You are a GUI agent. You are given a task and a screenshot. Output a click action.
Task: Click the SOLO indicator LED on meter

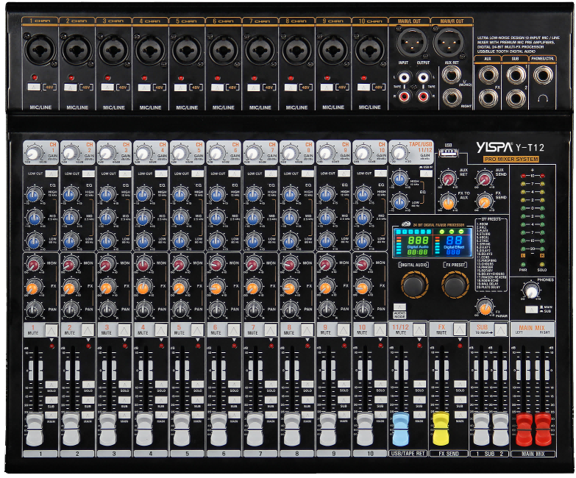click(542, 264)
